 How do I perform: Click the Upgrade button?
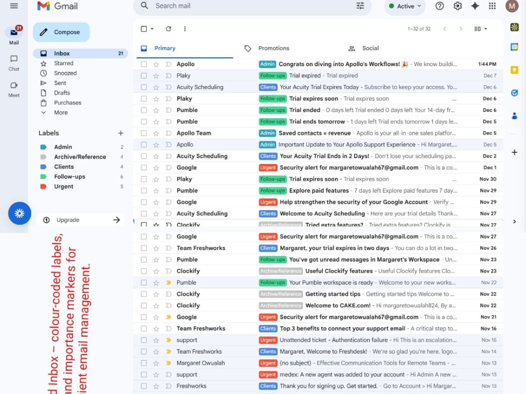[x=81, y=220]
